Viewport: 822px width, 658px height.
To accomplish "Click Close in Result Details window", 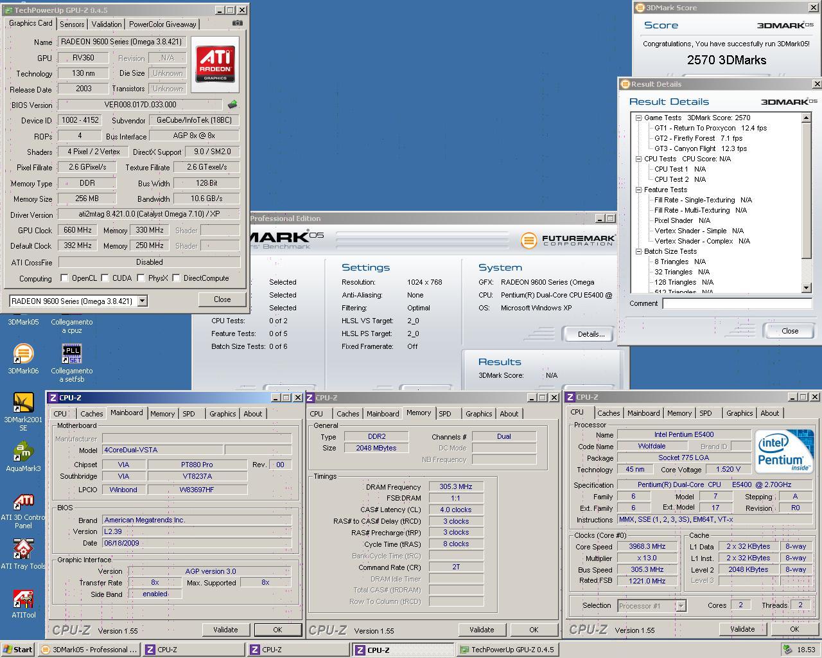I will 789,330.
